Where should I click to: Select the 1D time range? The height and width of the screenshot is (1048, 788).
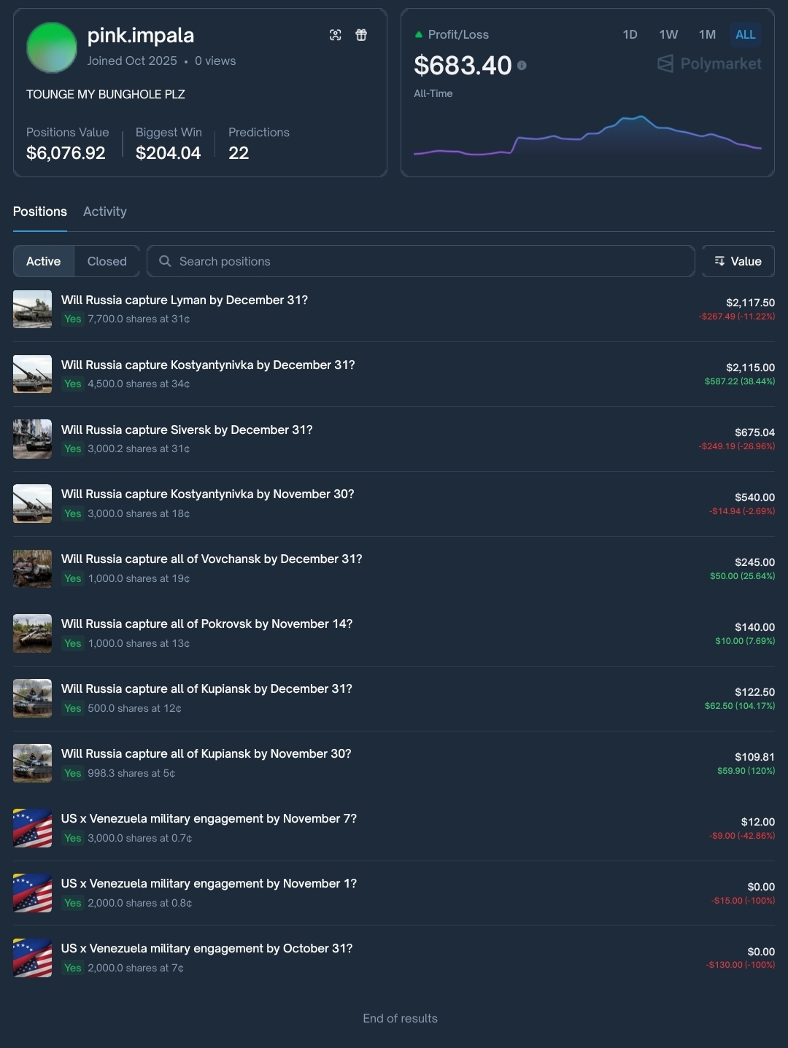coord(630,34)
